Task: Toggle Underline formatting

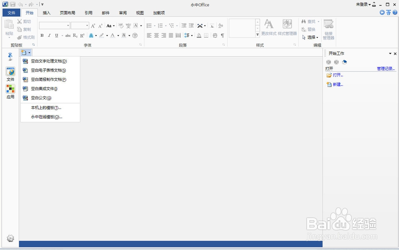Action: [57, 35]
